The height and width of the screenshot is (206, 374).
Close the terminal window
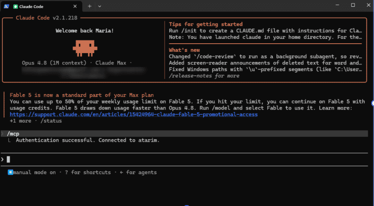[x=369, y=5]
